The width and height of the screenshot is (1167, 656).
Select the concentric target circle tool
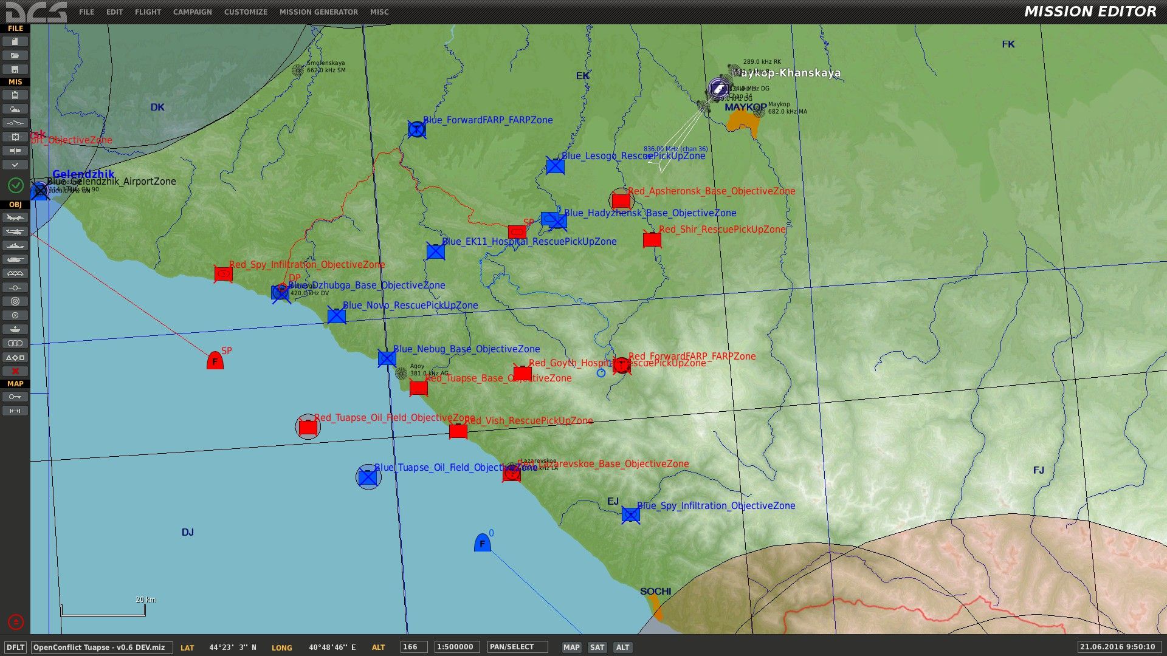pyautogui.click(x=15, y=301)
